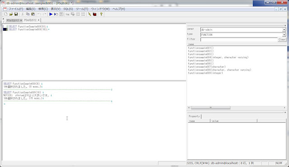Click the Clear button next to filter
289x167 pixels.
(282, 39)
